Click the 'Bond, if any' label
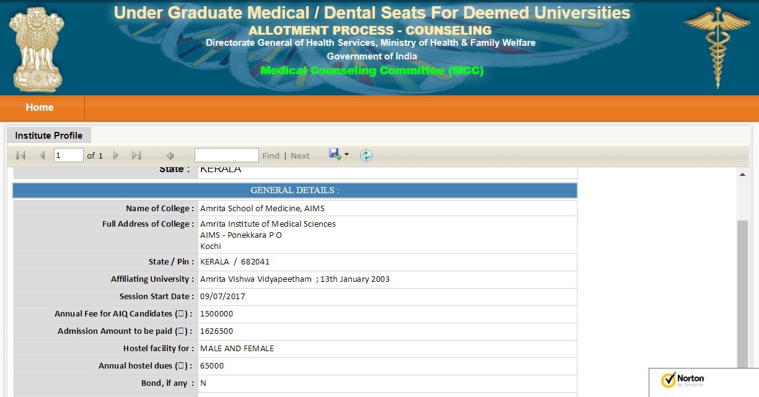759x397 pixels. [x=168, y=383]
